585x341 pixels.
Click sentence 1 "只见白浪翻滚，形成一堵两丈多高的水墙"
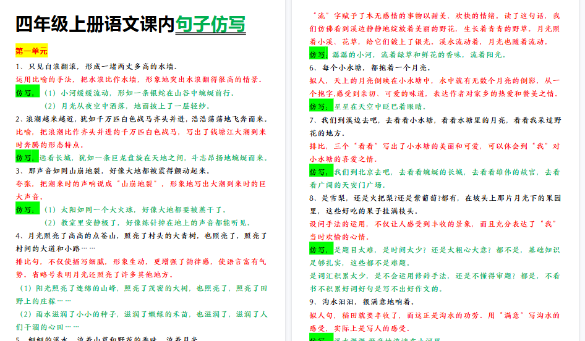(96, 67)
